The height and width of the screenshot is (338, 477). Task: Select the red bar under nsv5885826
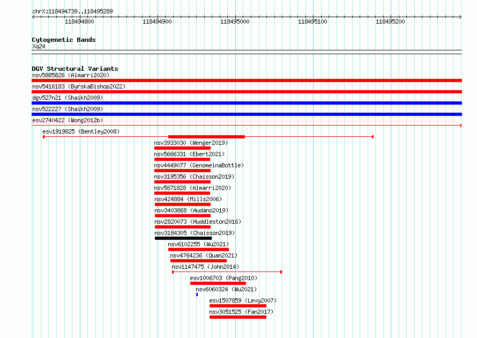coord(247,80)
